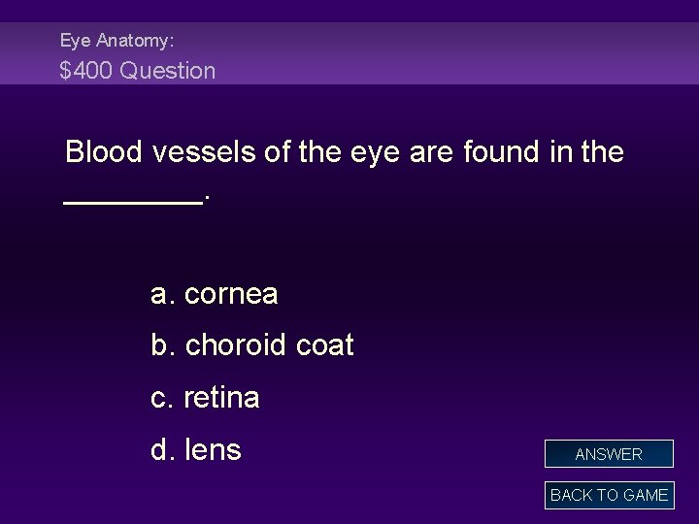Choose answer b. choroid coat

[x=252, y=345]
